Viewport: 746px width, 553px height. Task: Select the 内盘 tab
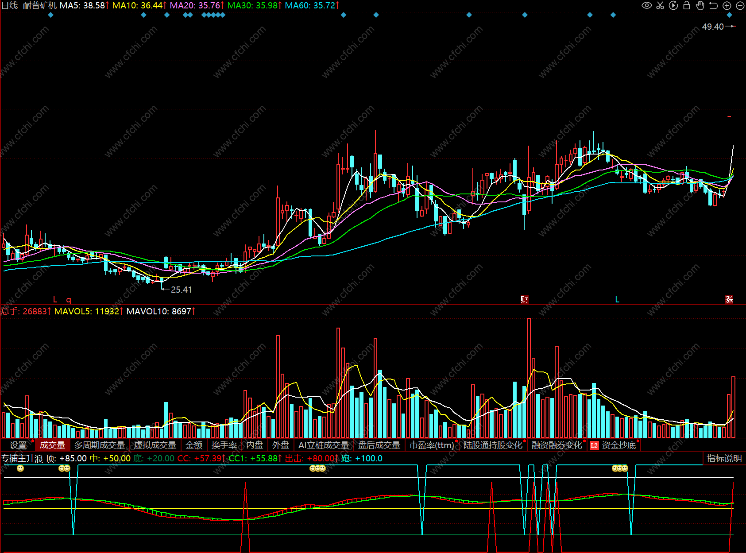tap(255, 445)
